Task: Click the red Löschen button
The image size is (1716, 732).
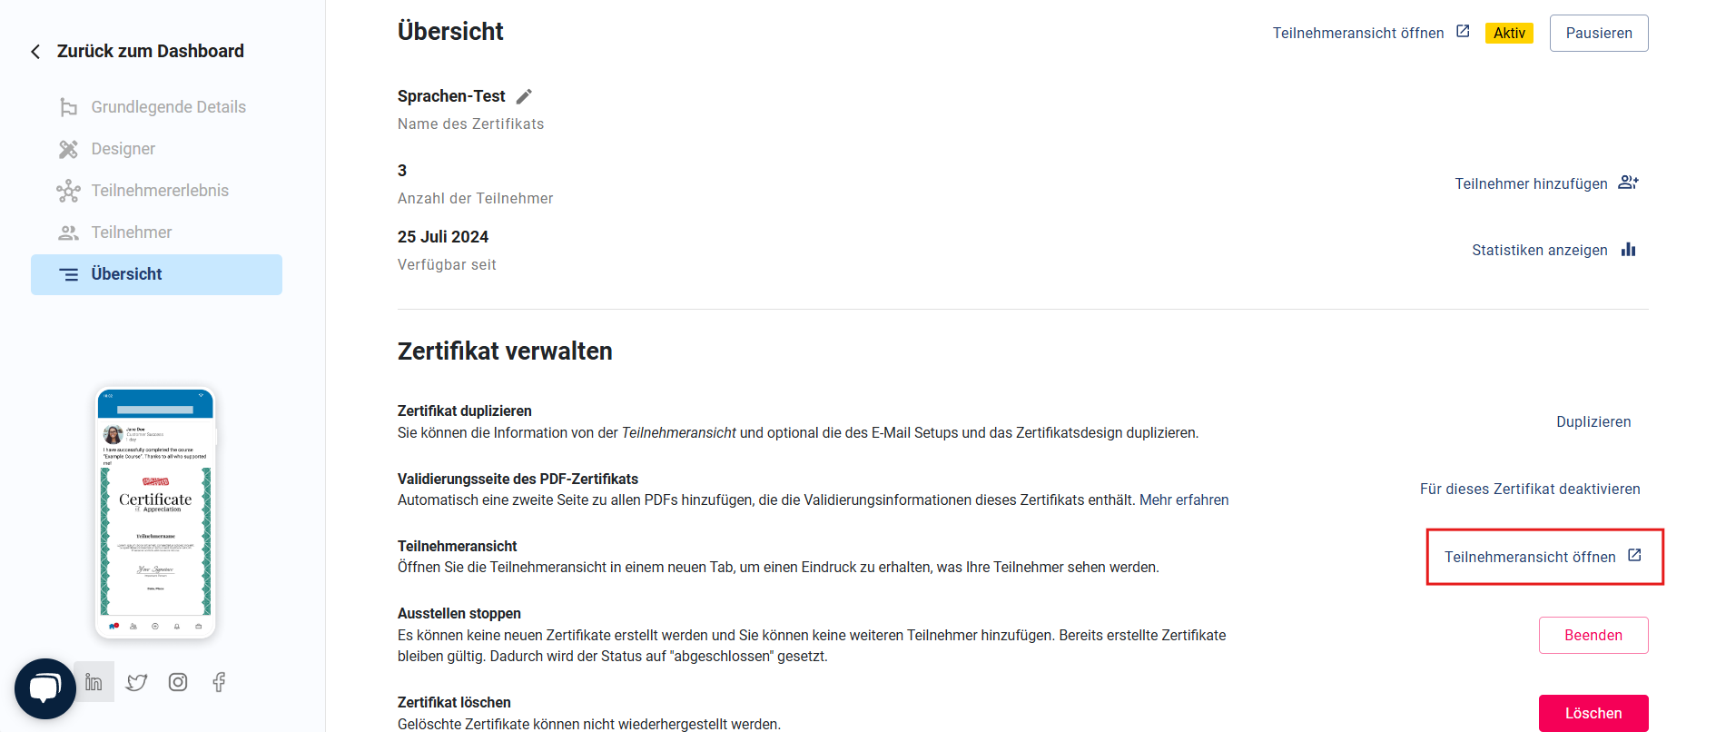Action: point(1593,713)
